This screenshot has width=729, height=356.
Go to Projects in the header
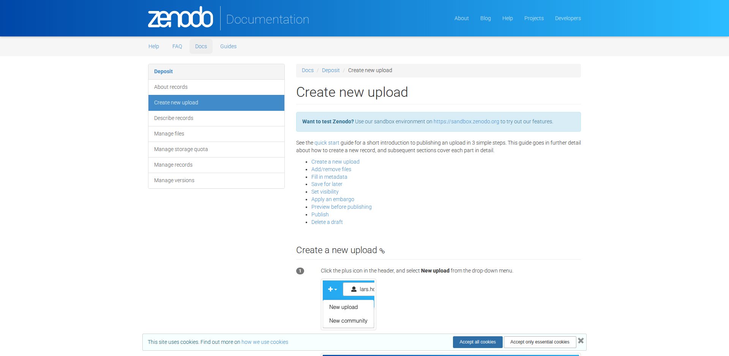coord(534,18)
